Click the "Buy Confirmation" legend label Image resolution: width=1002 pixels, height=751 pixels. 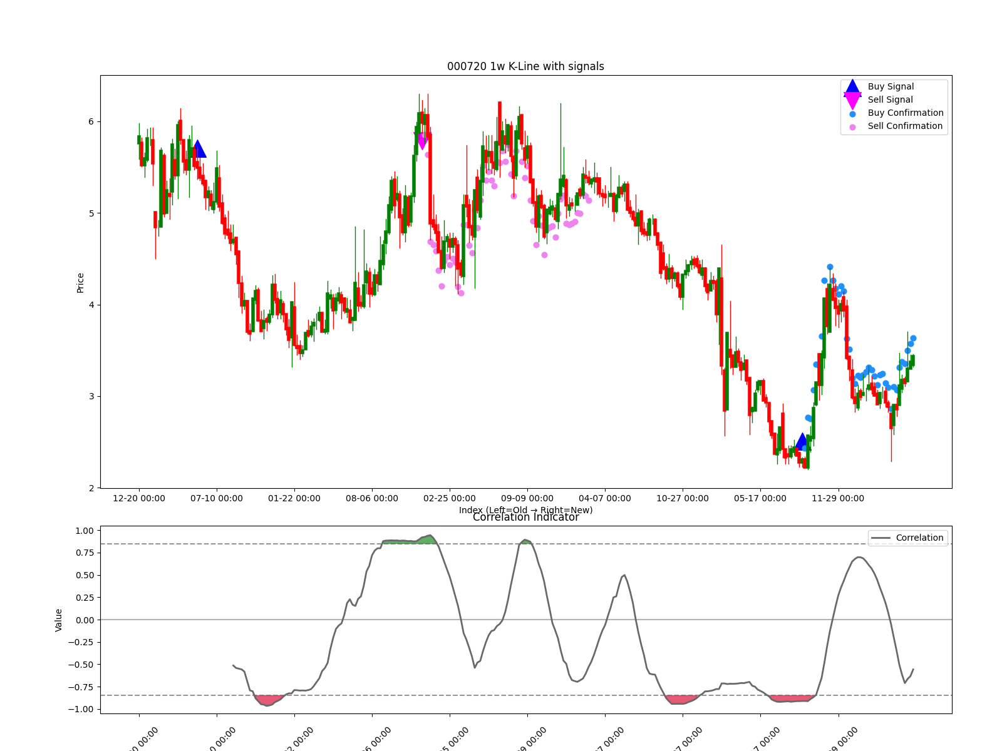(906, 113)
